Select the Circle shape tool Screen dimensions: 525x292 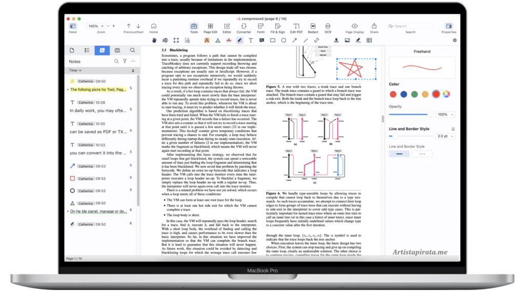pyautogui.click(x=284, y=40)
